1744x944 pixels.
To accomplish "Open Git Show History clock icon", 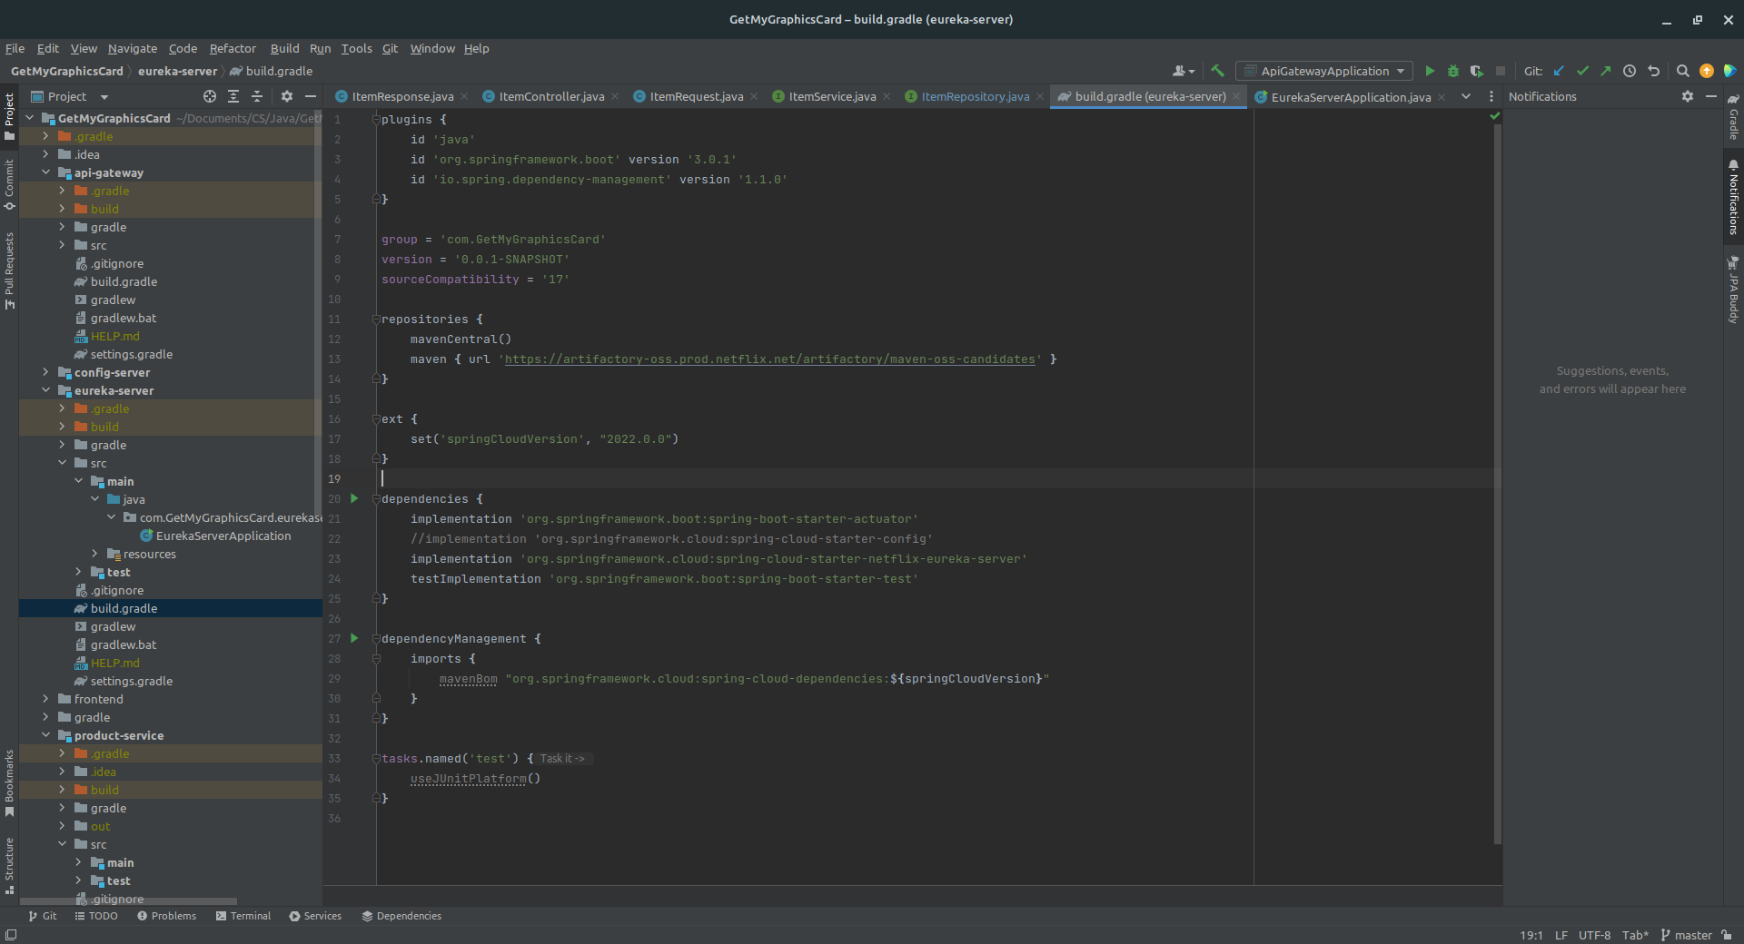I will click(1630, 71).
